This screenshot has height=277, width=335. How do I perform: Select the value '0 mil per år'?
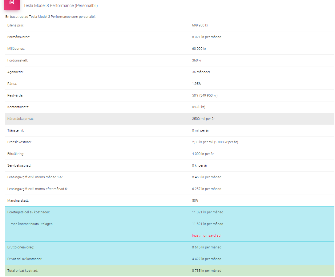click(x=200, y=130)
